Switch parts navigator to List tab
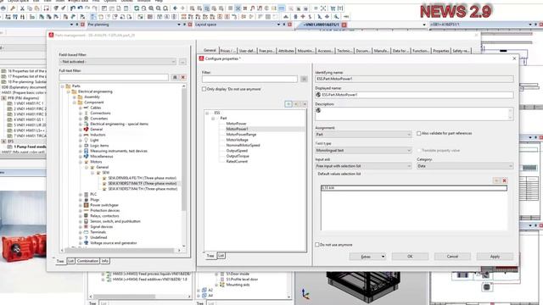 pyautogui.click(x=70, y=261)
